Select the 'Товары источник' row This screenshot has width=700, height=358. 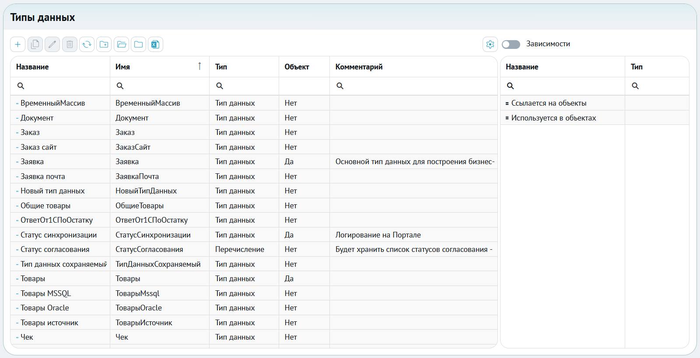[254, 323]
